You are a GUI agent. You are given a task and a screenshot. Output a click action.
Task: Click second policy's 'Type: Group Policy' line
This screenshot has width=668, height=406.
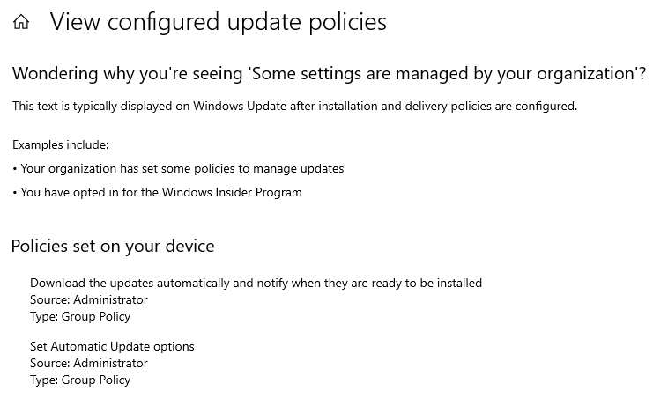pos(80,380)
